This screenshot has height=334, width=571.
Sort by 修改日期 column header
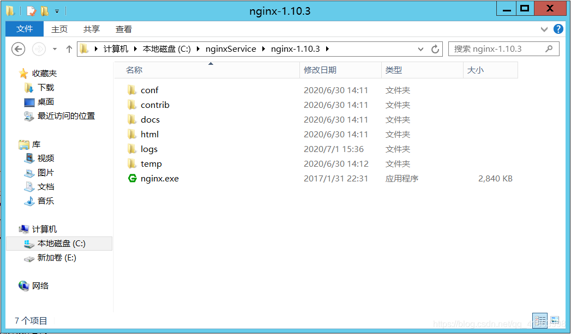tap(340, 70)
